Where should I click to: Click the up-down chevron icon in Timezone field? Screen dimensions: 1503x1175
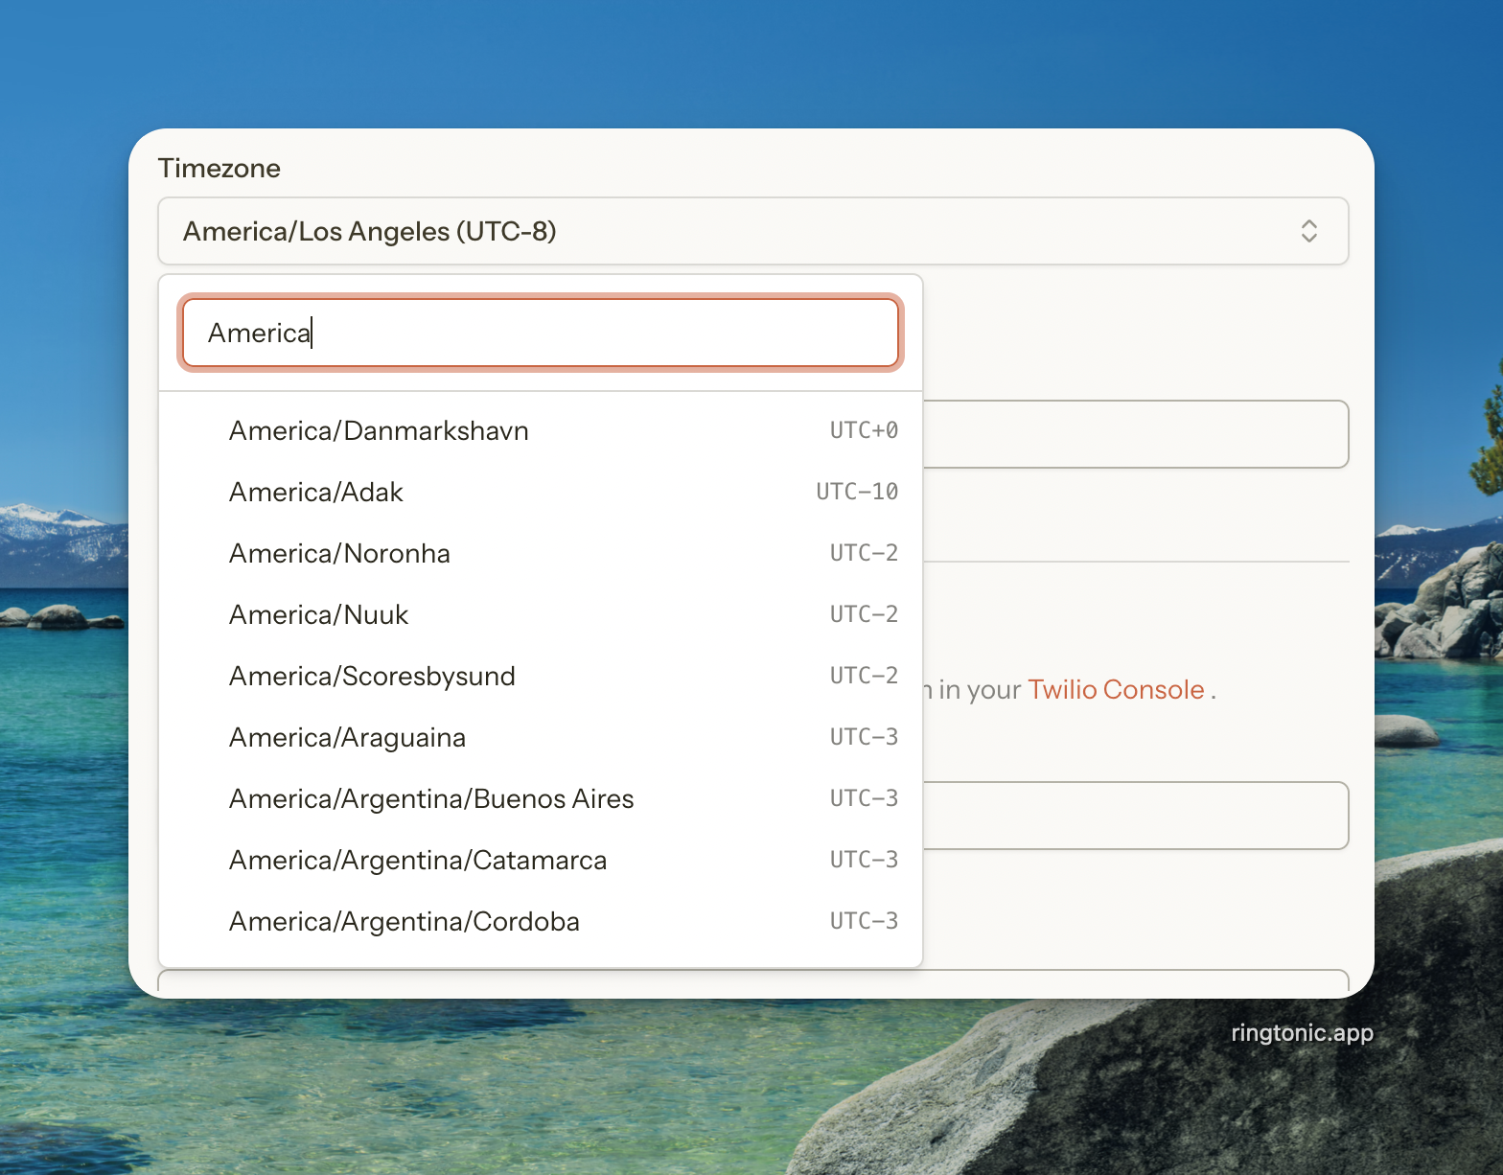[1308, 231]
